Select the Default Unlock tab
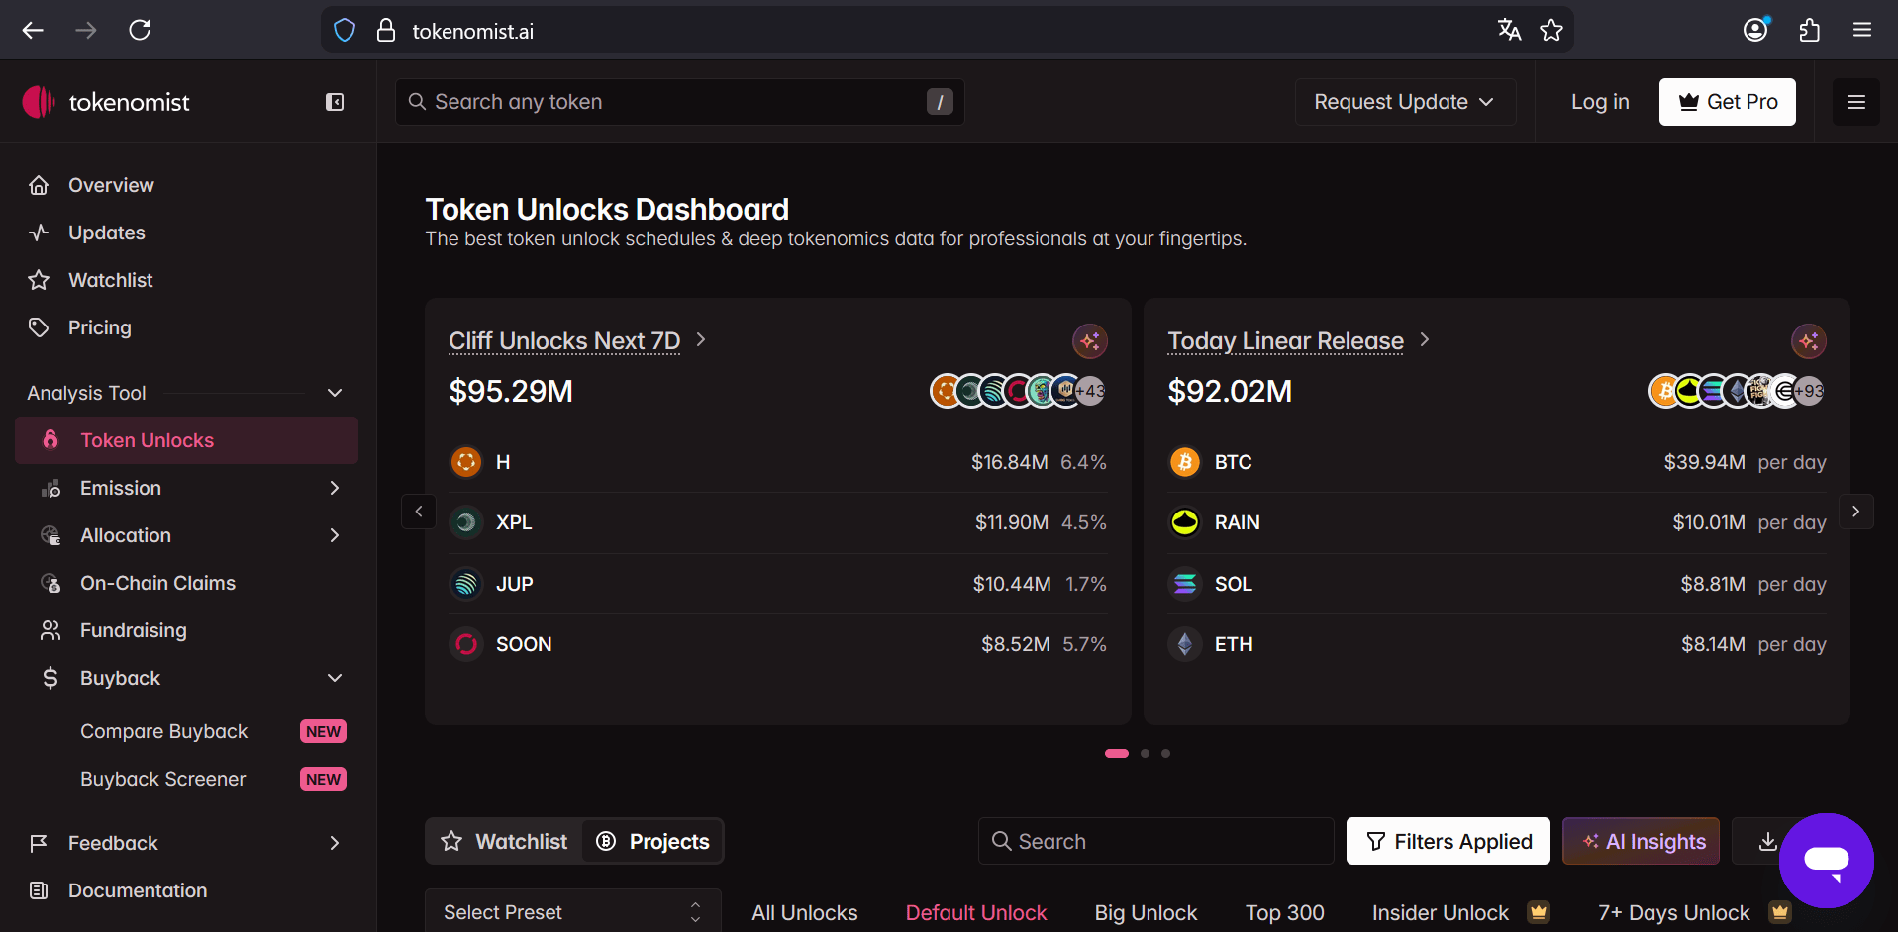 [976, 912]
